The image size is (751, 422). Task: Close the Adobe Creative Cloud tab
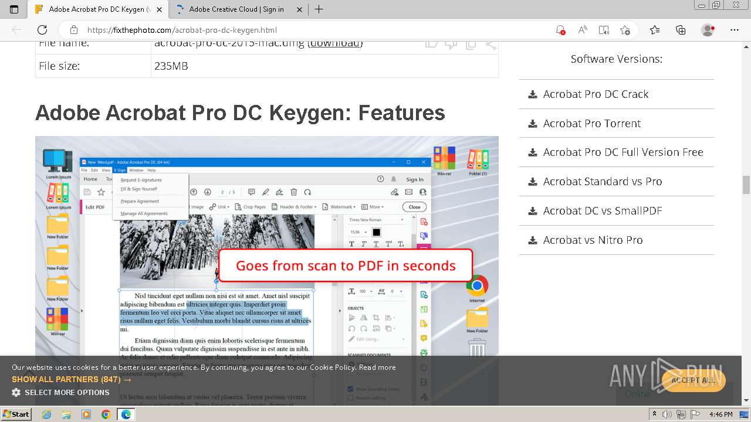pos(300,9)
